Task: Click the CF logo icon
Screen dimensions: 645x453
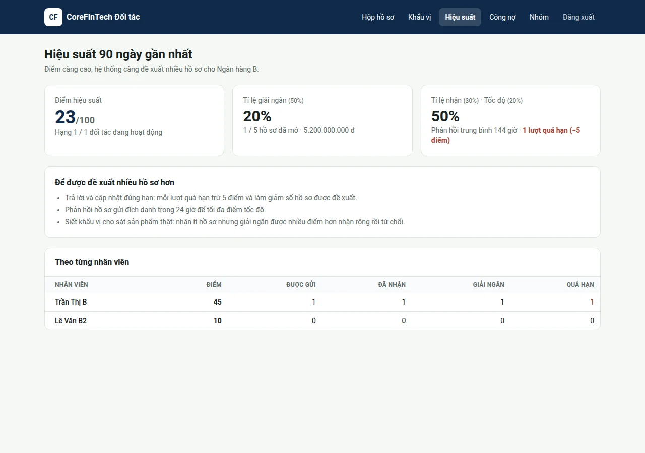Action: tap(53, 17)
